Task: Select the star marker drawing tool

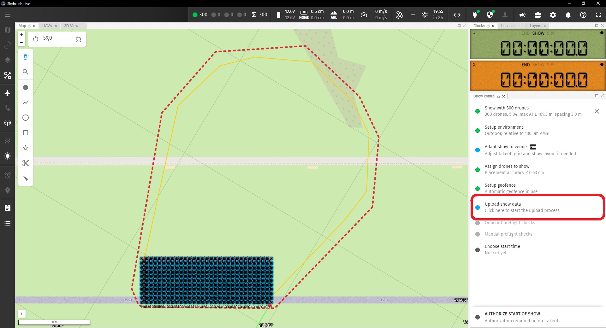Action: (x=26, y=148)
